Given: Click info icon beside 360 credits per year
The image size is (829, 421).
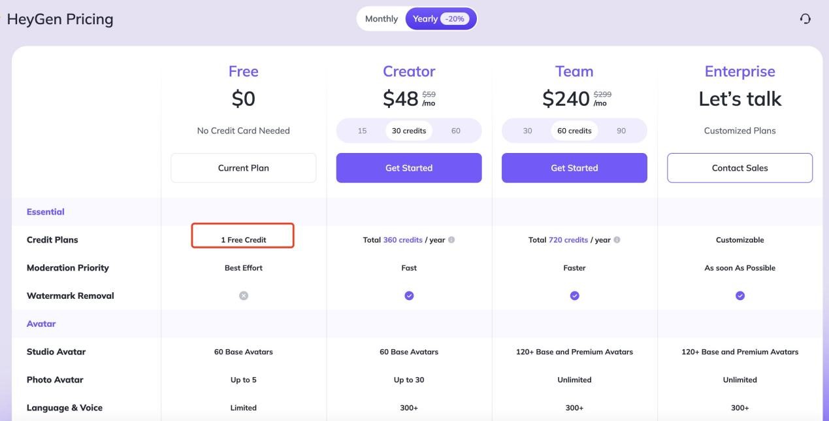Looking at the screenshot, I should point(451,240).
